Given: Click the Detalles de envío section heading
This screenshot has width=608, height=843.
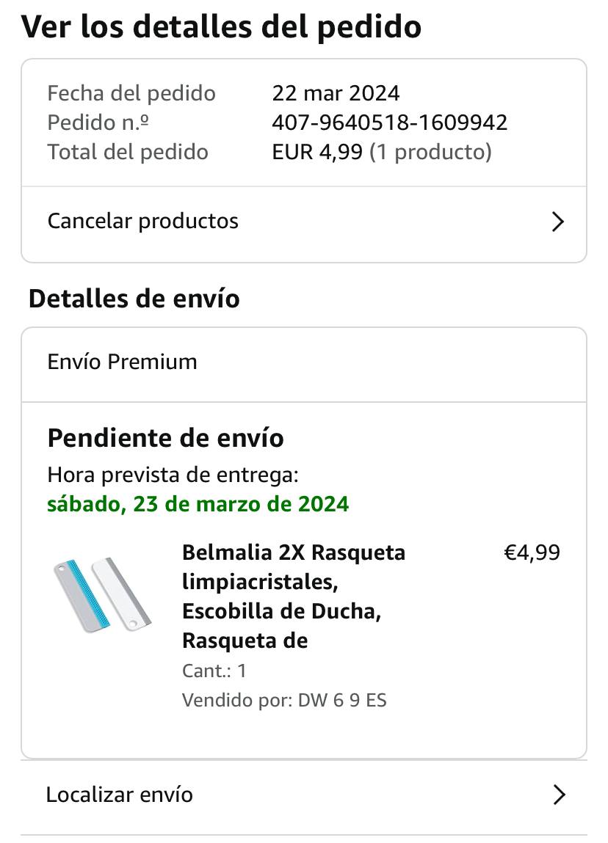Looking at the screenshot, I should coord(134,299).
